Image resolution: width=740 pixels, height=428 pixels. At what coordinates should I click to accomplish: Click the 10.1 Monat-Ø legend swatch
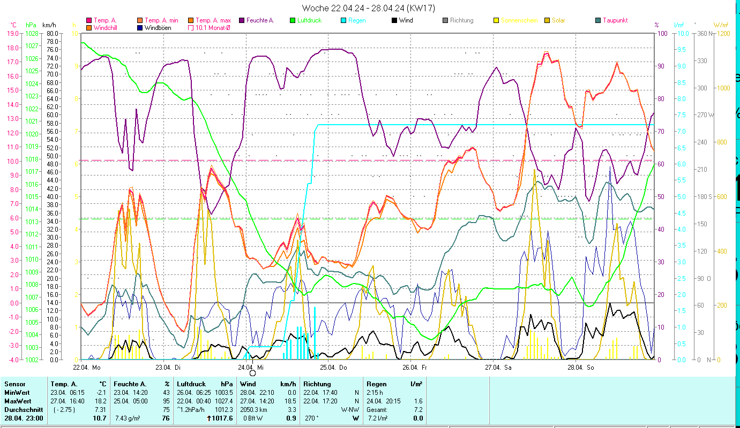coord(191,28)
